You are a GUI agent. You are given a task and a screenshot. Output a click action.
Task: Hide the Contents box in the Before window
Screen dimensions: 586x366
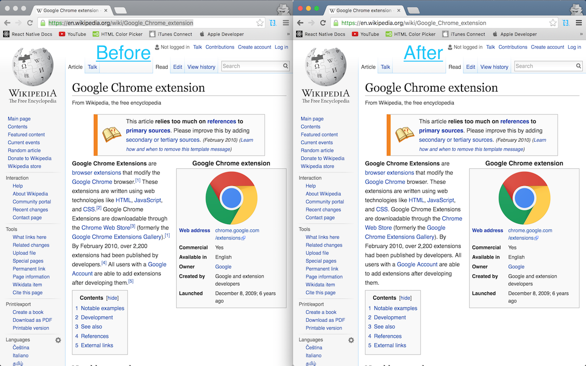click(x=112, y=298)
